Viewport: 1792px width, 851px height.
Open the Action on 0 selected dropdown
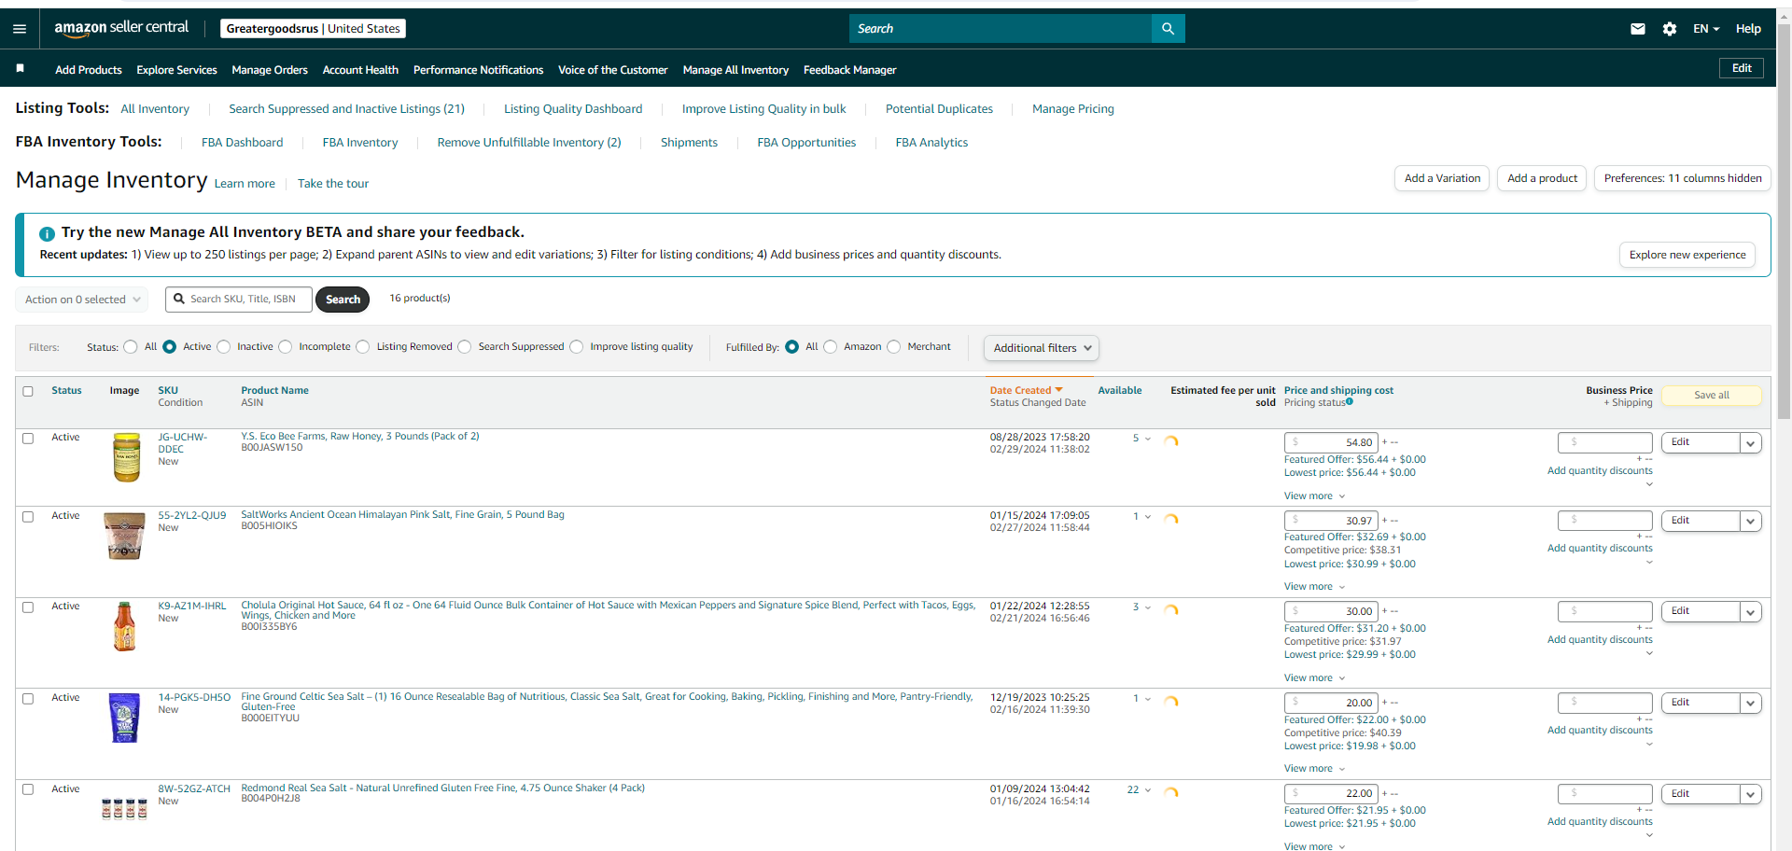(82, 300)
